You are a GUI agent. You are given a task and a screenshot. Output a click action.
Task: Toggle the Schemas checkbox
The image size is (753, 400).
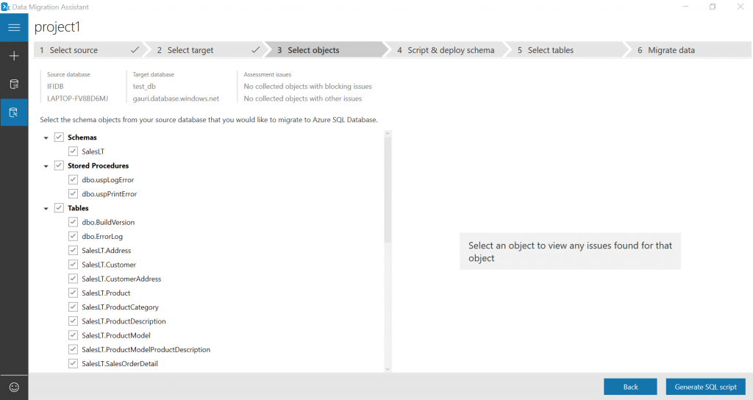point(59,137)
